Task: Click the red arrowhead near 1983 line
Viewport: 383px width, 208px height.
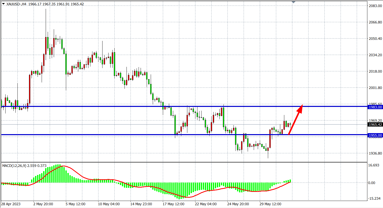Action: click(x=300, y=108)
